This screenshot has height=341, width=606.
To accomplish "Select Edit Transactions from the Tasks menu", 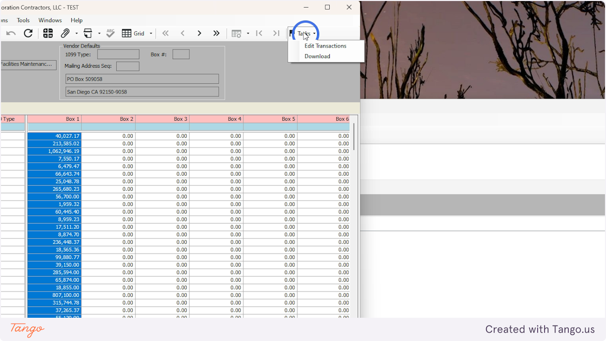I will click(x=325, y=45).
